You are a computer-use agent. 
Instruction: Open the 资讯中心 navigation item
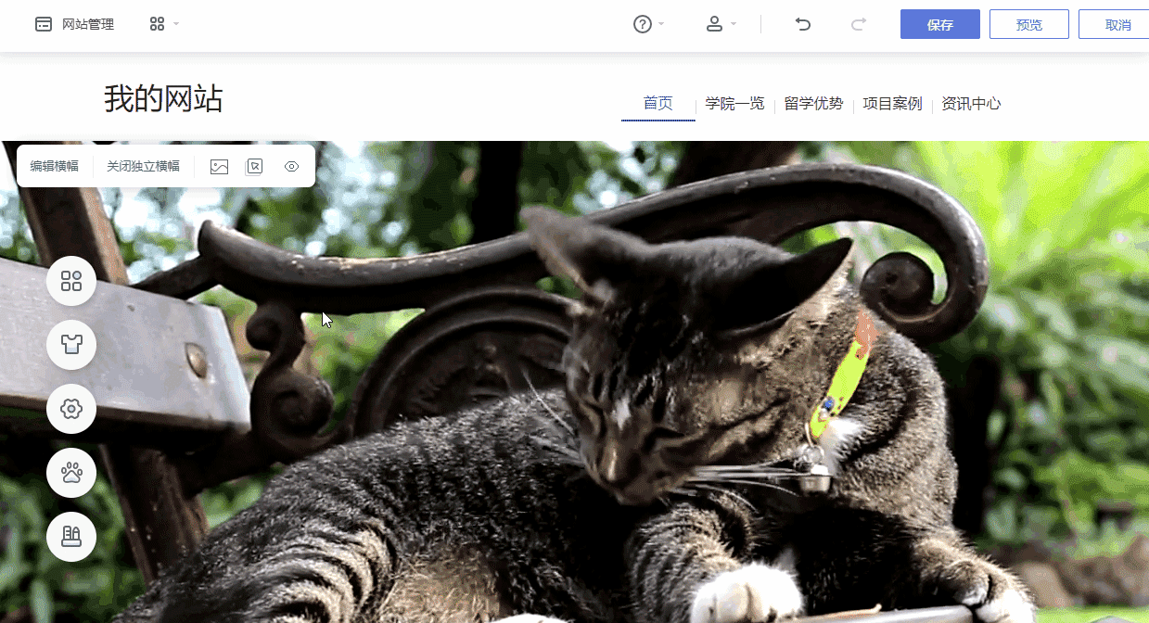tap(971, 104)
